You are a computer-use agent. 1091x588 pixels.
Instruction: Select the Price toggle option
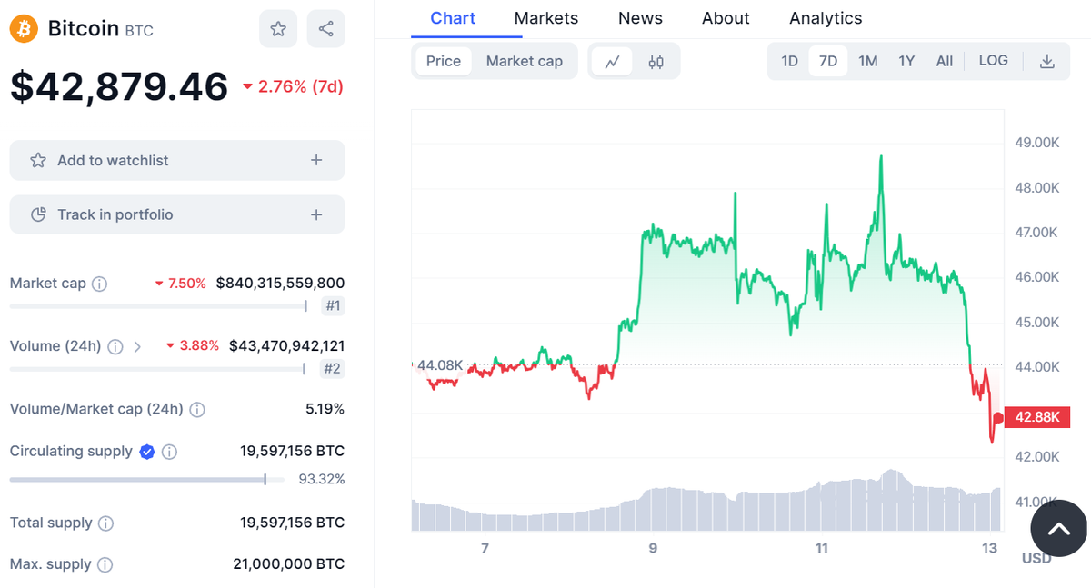444,61
